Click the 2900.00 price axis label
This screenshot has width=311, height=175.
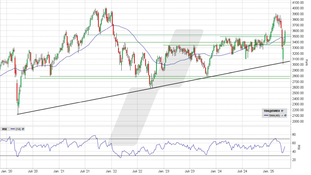click(298, 70)
